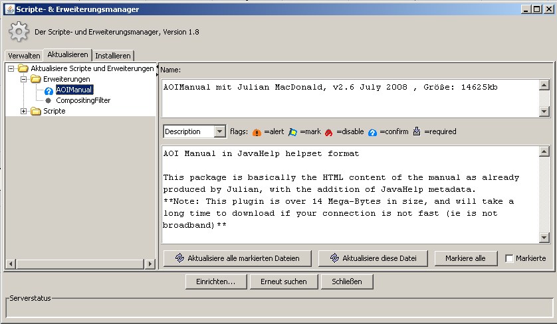Select the Erweiterungen folder label
This screenshot has width=557, height=324.
tap(66, 79)
